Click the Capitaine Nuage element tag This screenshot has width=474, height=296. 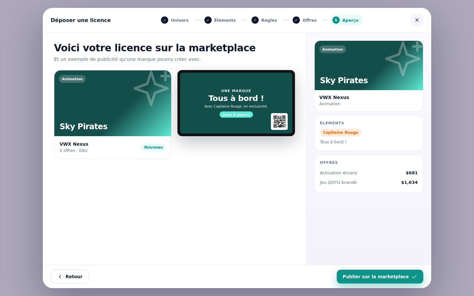click(340, 133)
